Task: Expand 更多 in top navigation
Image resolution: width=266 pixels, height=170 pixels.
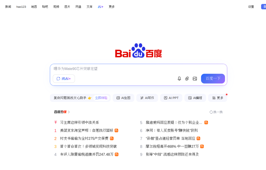Action: 111,7
